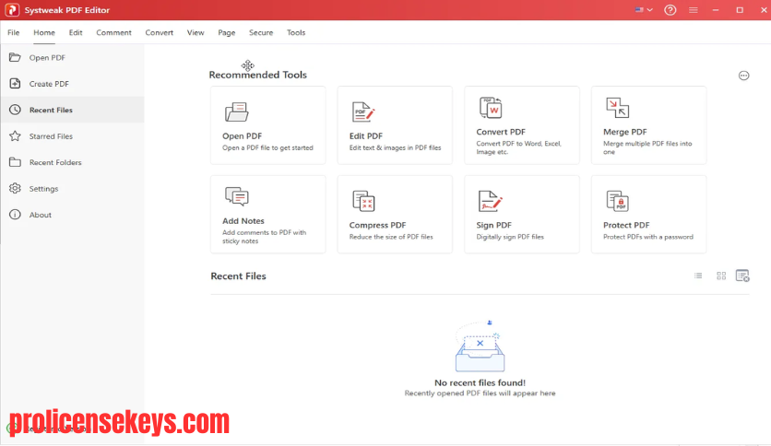Minimize the Systweak PDF Editor window
The width and height of the screenshot is (771, 446).
tap(716, 10)
